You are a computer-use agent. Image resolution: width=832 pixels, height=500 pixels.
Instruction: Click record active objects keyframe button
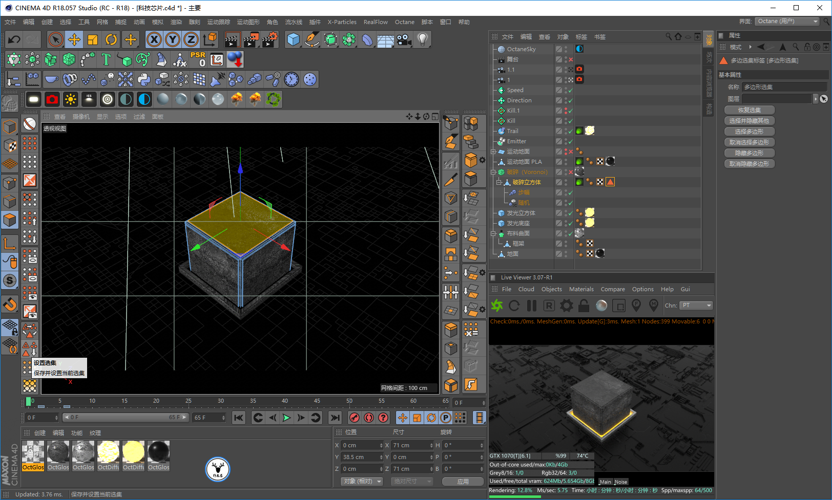pyautogui.click(x=355, y=418)
